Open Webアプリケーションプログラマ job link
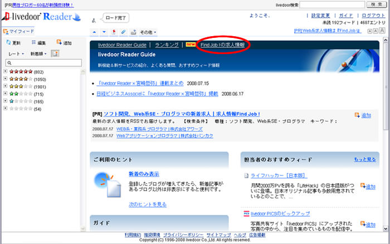The height and width of the screenshot is (244, 390). click(165, 136)
